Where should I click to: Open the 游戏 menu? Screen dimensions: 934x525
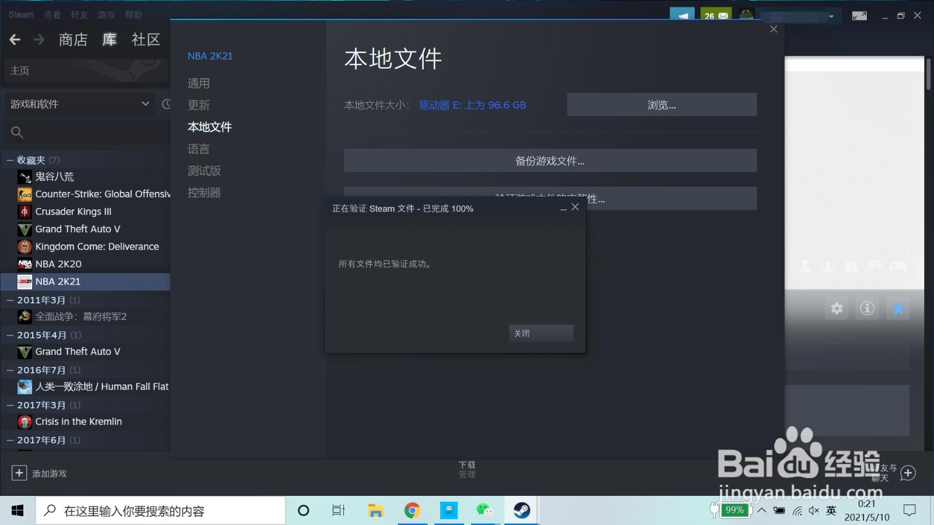tap(106, 15)
